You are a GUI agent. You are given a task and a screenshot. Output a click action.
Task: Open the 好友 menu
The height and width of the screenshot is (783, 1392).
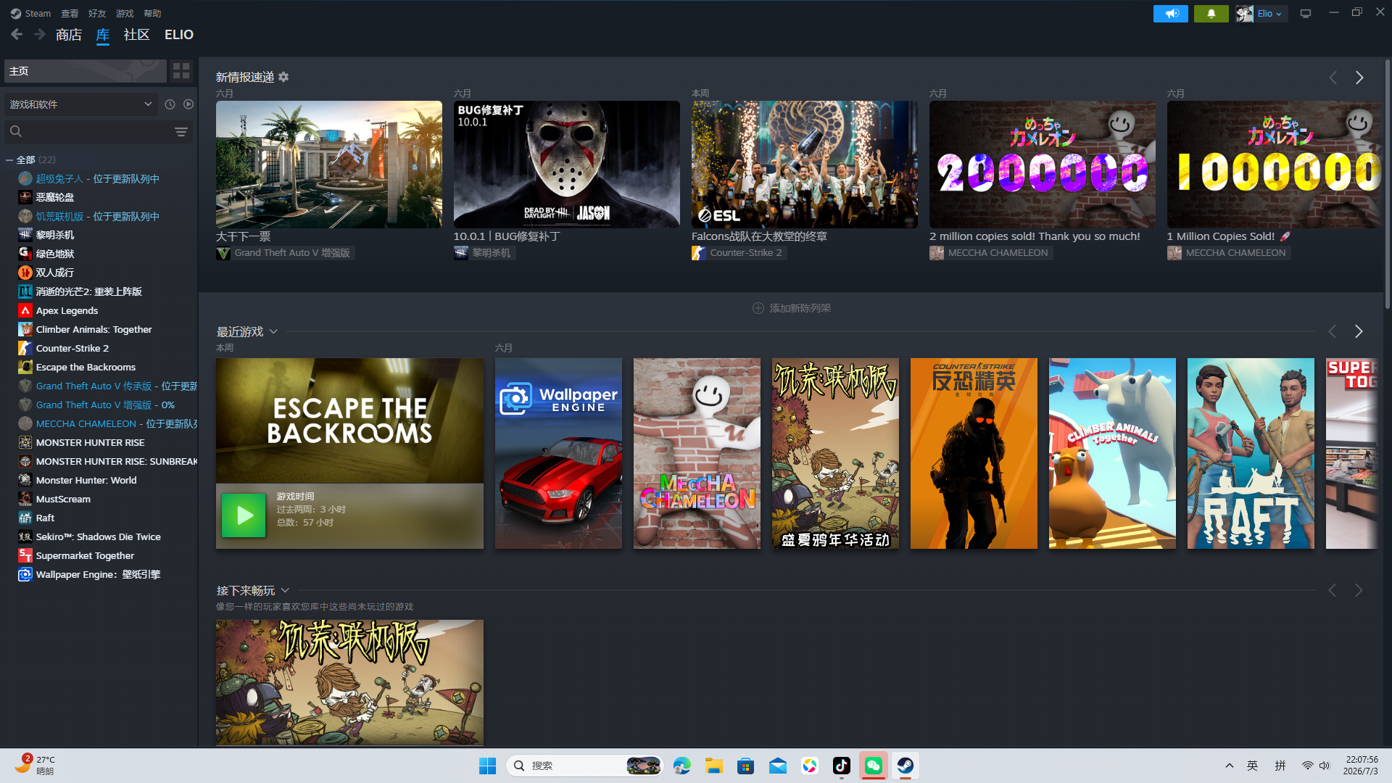coord(97,13)
